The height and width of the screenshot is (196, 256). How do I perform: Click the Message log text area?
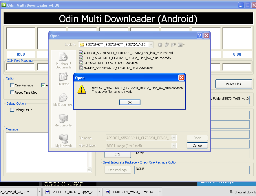pyautogui.click(x=47, y=152)
